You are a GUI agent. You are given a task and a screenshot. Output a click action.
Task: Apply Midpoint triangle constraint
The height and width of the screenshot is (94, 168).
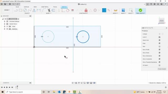(x=91, y=10)
